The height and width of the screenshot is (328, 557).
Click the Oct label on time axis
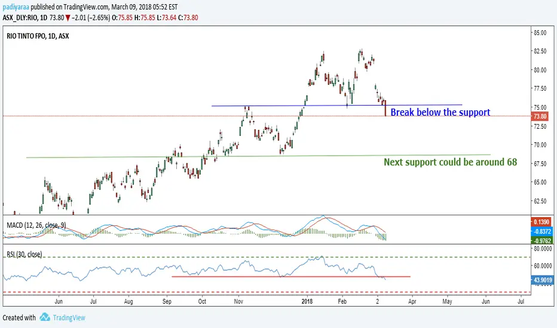[202, 301]
